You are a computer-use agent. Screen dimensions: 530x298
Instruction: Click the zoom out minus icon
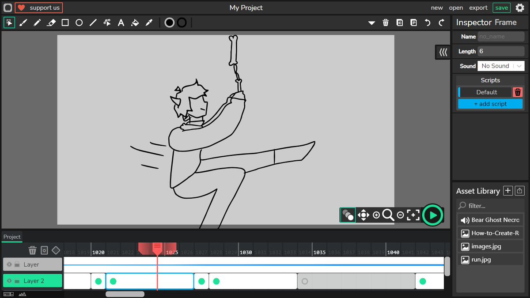tap(401, 215)
